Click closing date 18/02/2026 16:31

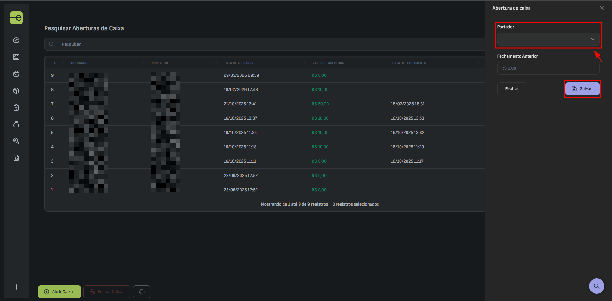pyautogui.click(x=408, y=104)
